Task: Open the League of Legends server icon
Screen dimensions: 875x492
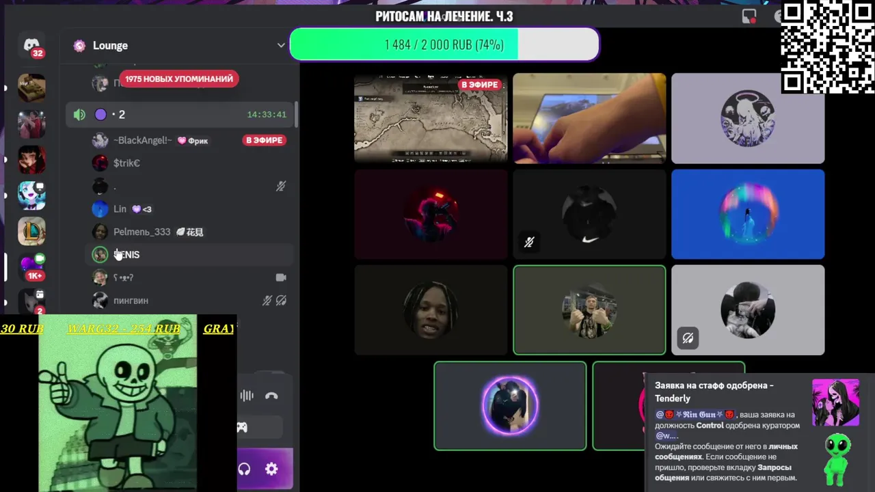Action: coord(31,232)
